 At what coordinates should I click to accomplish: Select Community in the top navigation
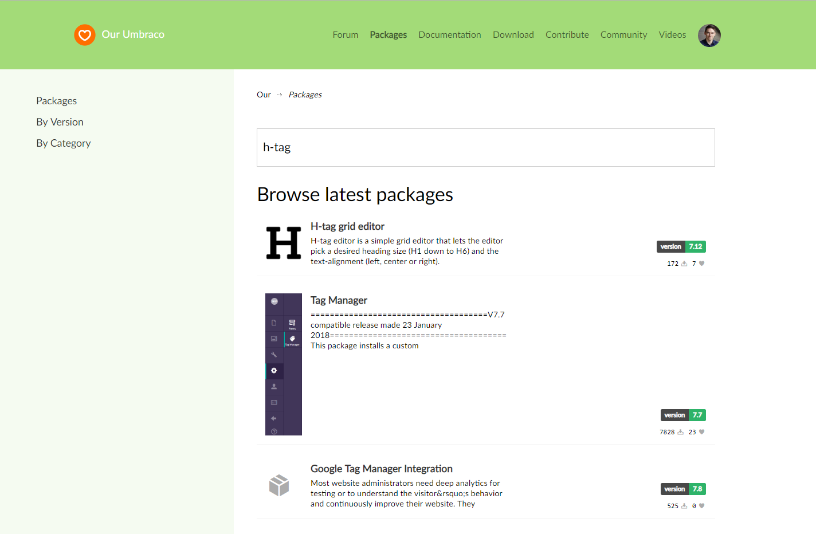click(623, 34)
